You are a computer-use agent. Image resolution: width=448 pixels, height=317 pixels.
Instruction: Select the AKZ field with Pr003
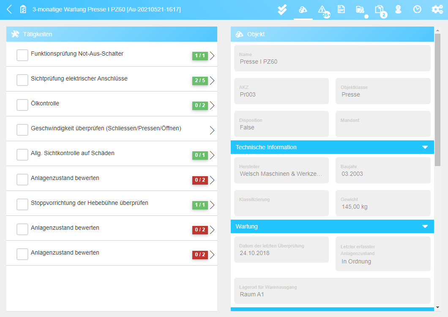click(x=281, y=91)
